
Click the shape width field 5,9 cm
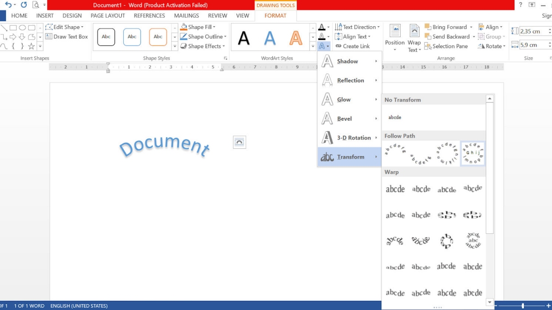[534, 45]
